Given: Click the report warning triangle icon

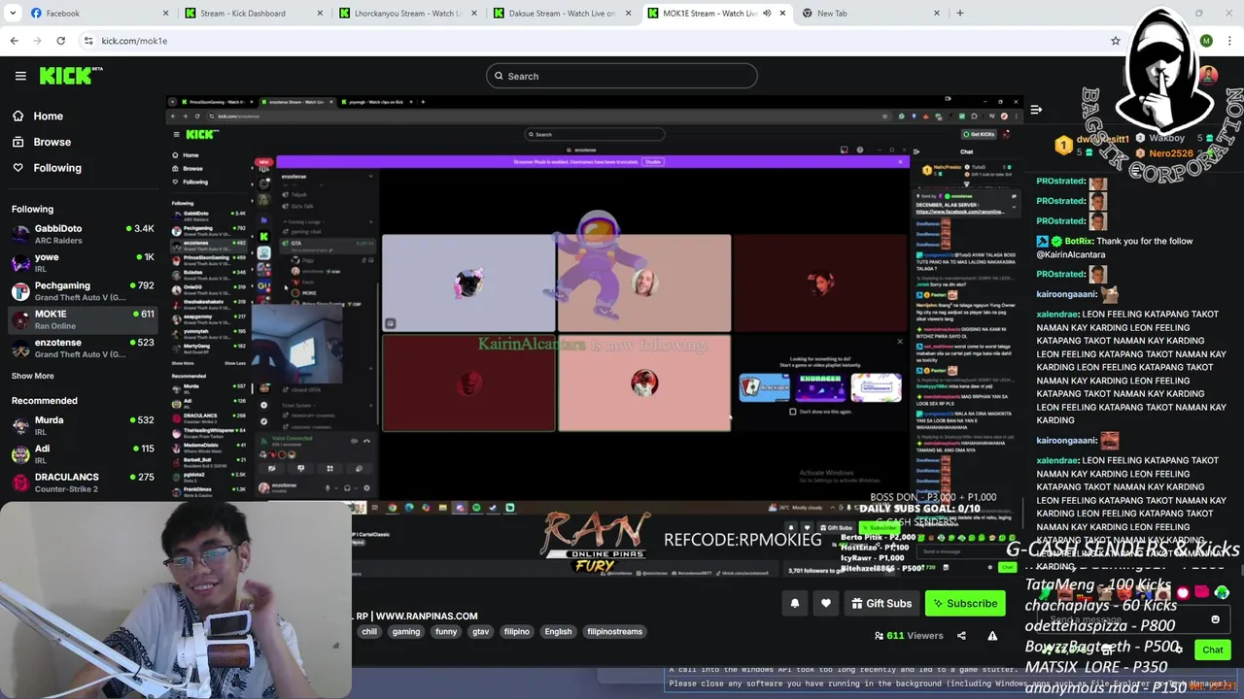Looking at the screenshot, I should tap(992, 636).
